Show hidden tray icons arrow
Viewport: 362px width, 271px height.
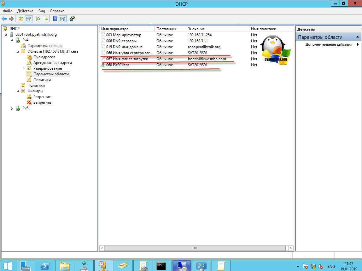pos(298,266)
